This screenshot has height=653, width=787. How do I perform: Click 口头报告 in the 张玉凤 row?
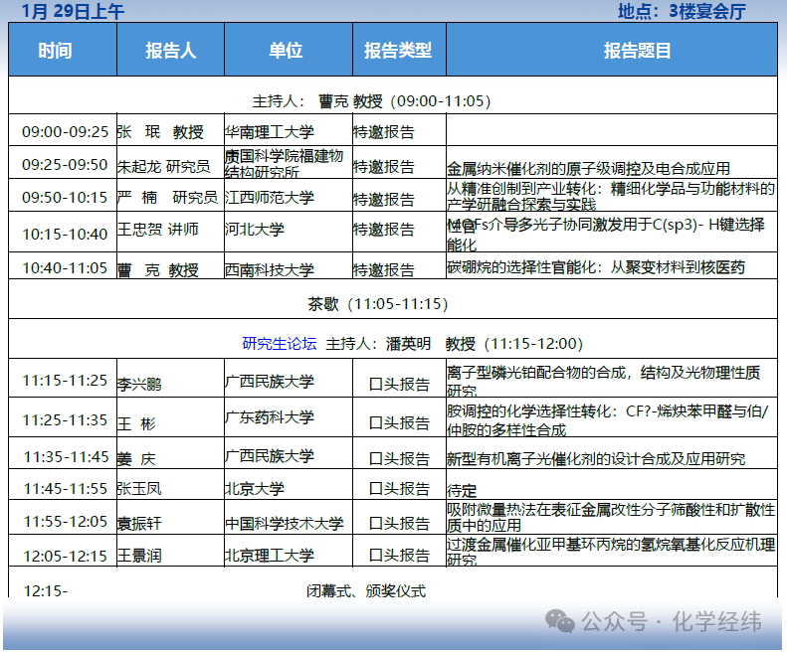399,488
